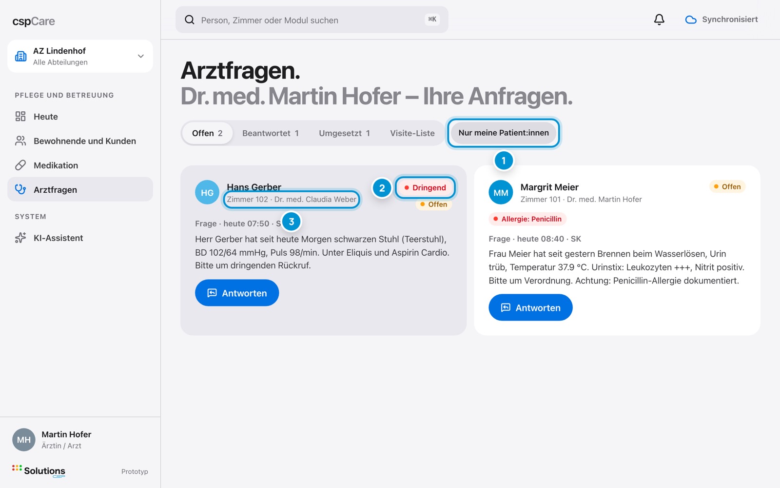Click the Synchronisiert status text
Screen dimensions: 780x488
(x=730, y=20)
